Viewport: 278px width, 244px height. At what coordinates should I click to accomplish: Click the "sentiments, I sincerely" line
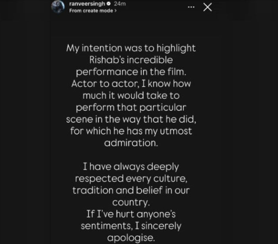click(x=131, y=226)
